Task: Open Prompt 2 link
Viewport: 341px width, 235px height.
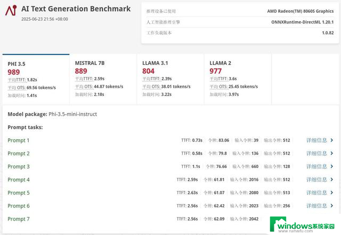Action: (x=19, y=154)
